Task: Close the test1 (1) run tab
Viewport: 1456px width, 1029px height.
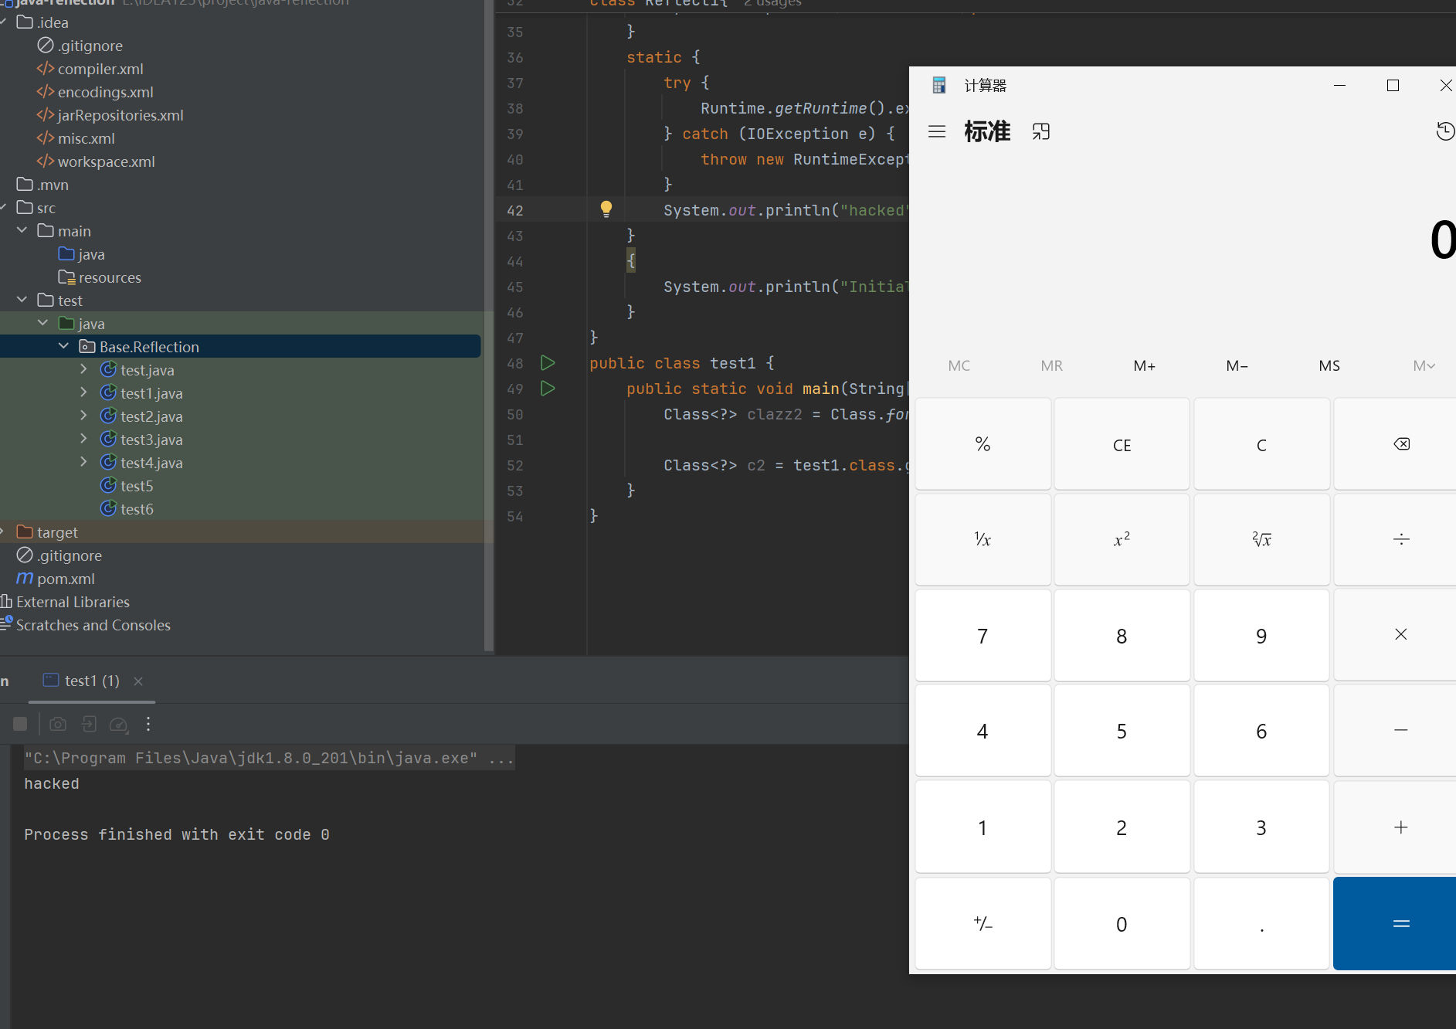Action: [138, 681]
